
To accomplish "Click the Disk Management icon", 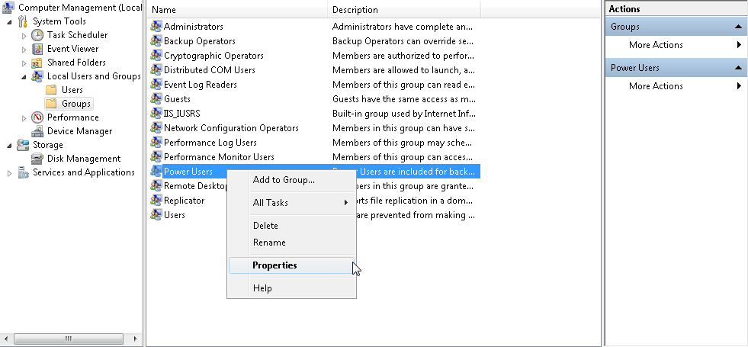I will coord(37,159).
